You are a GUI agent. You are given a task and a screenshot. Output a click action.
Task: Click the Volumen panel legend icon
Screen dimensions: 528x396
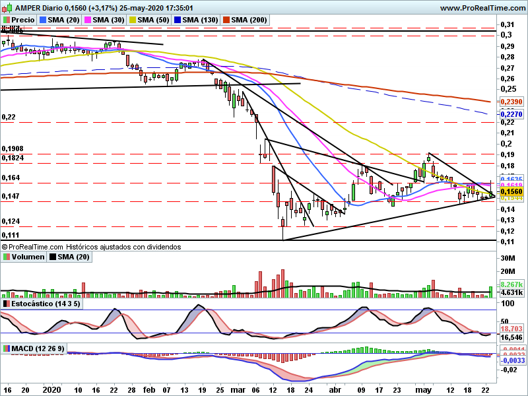pos(7,257)
